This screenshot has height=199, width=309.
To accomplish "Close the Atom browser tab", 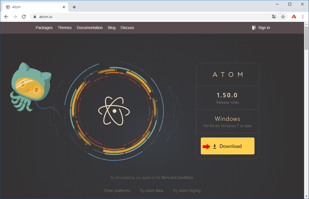I will pyautogui.click(x=64, y=7).
